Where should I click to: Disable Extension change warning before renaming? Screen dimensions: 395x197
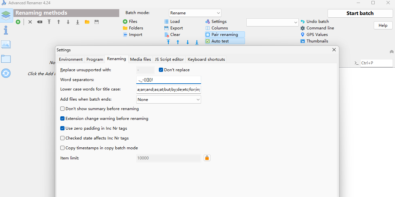coord(63,118)
